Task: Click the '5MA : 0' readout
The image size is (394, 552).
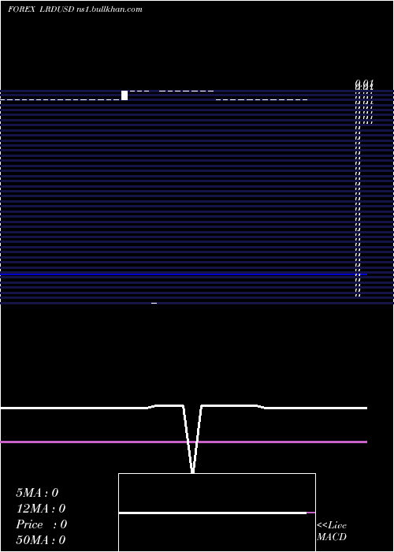Action: tap(37, 493)
